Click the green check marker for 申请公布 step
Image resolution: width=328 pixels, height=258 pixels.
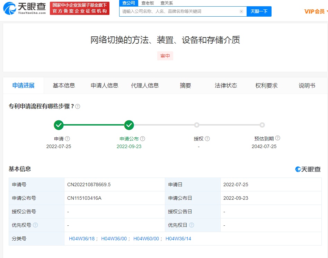pyautogui.click(x=129, y=125)
